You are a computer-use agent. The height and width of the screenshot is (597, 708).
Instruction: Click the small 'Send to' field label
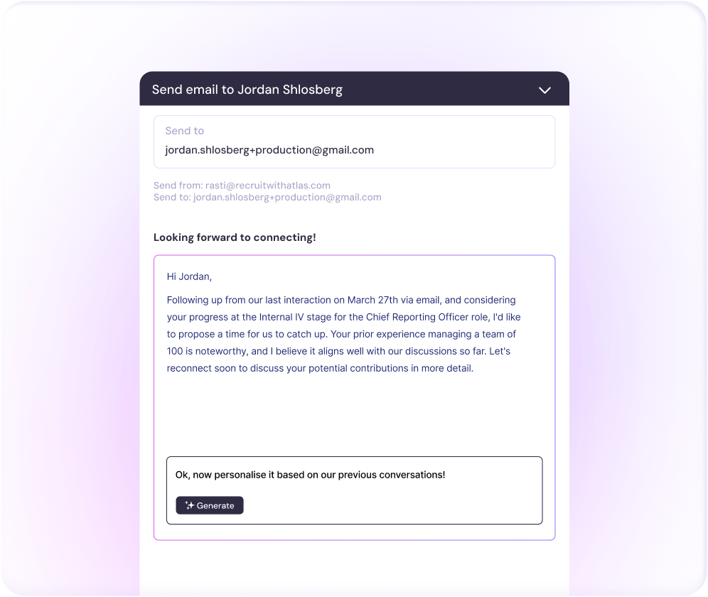point(184,131)
